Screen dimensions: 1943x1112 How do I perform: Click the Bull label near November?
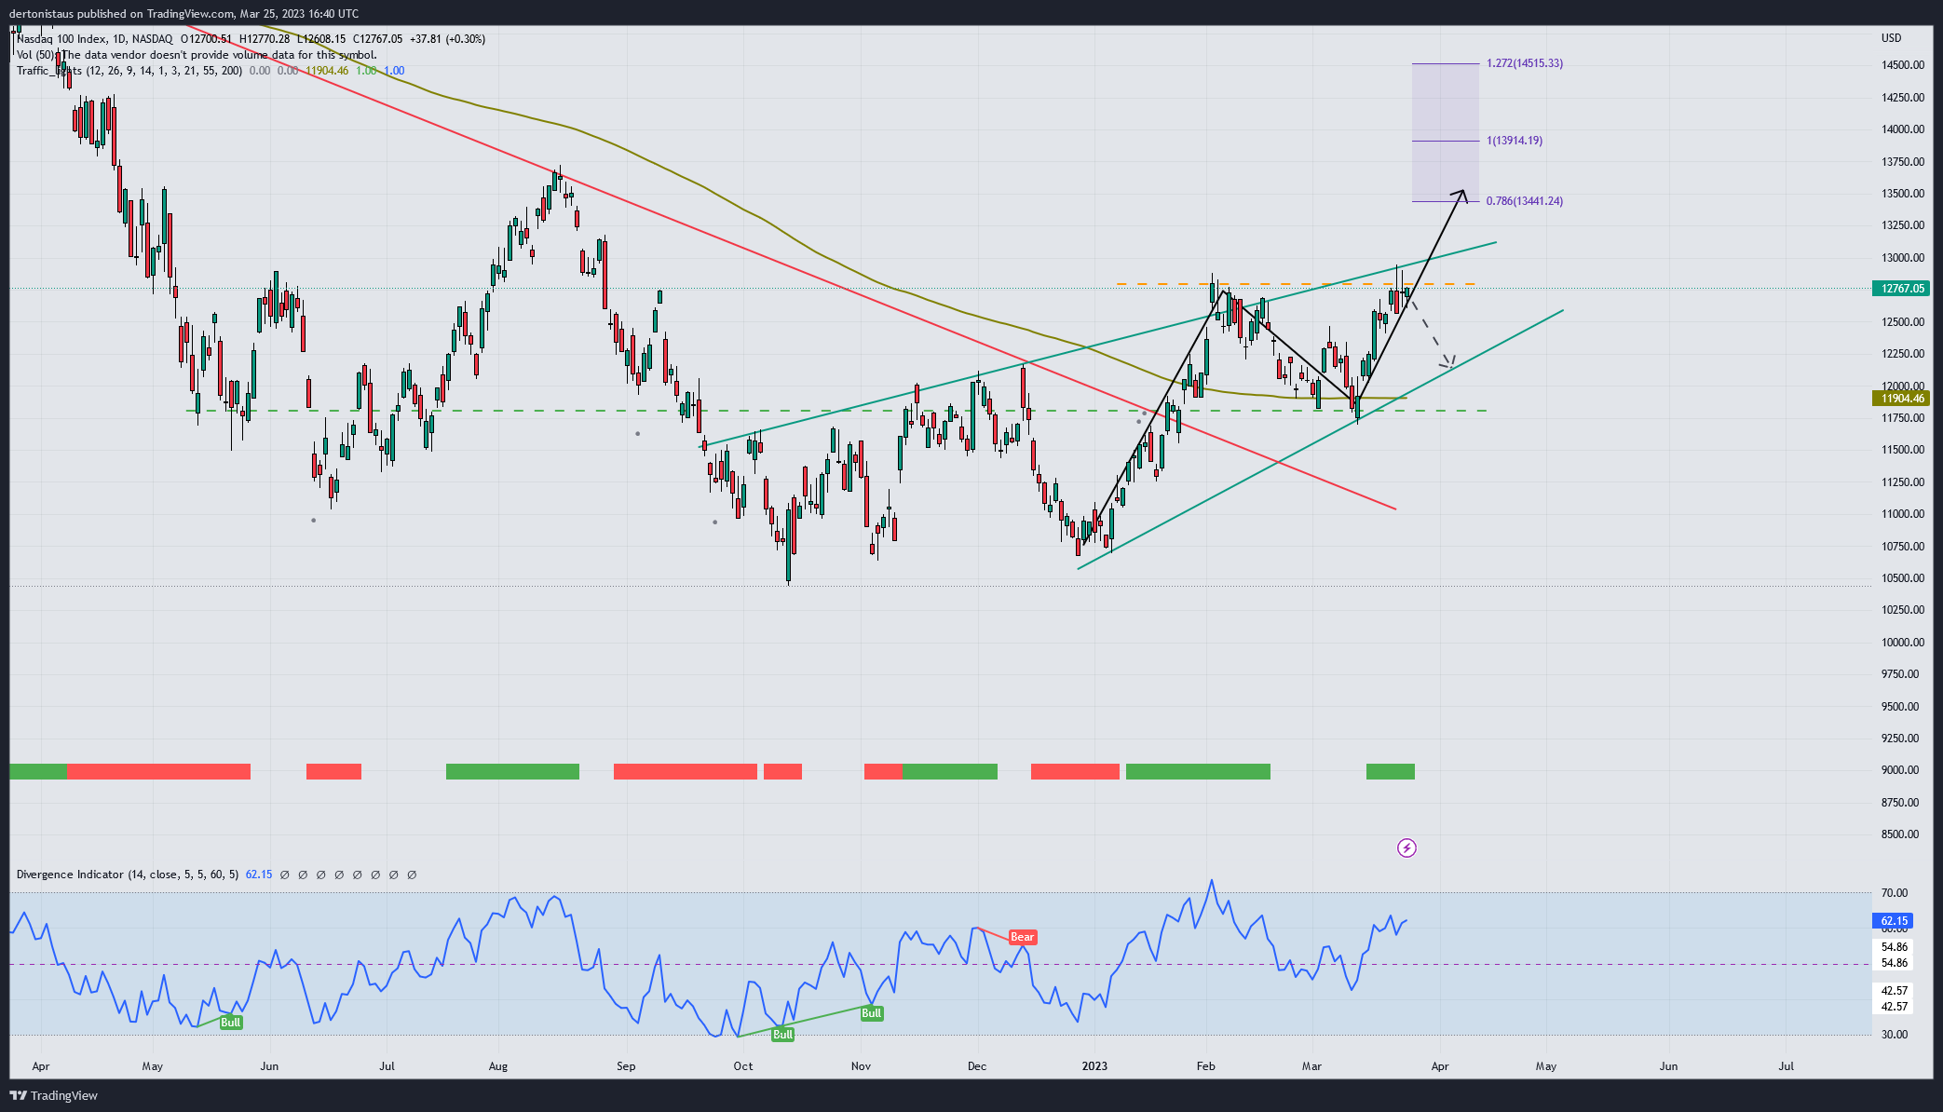tap(871, 1013)
